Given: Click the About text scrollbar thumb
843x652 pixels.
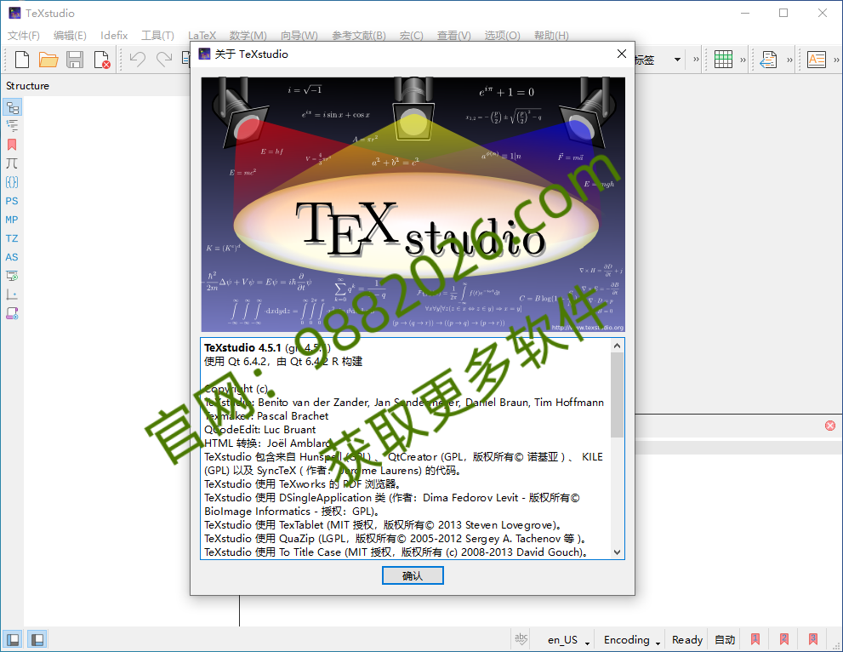Looking at the screenshot, I should [x=618, y=395].
